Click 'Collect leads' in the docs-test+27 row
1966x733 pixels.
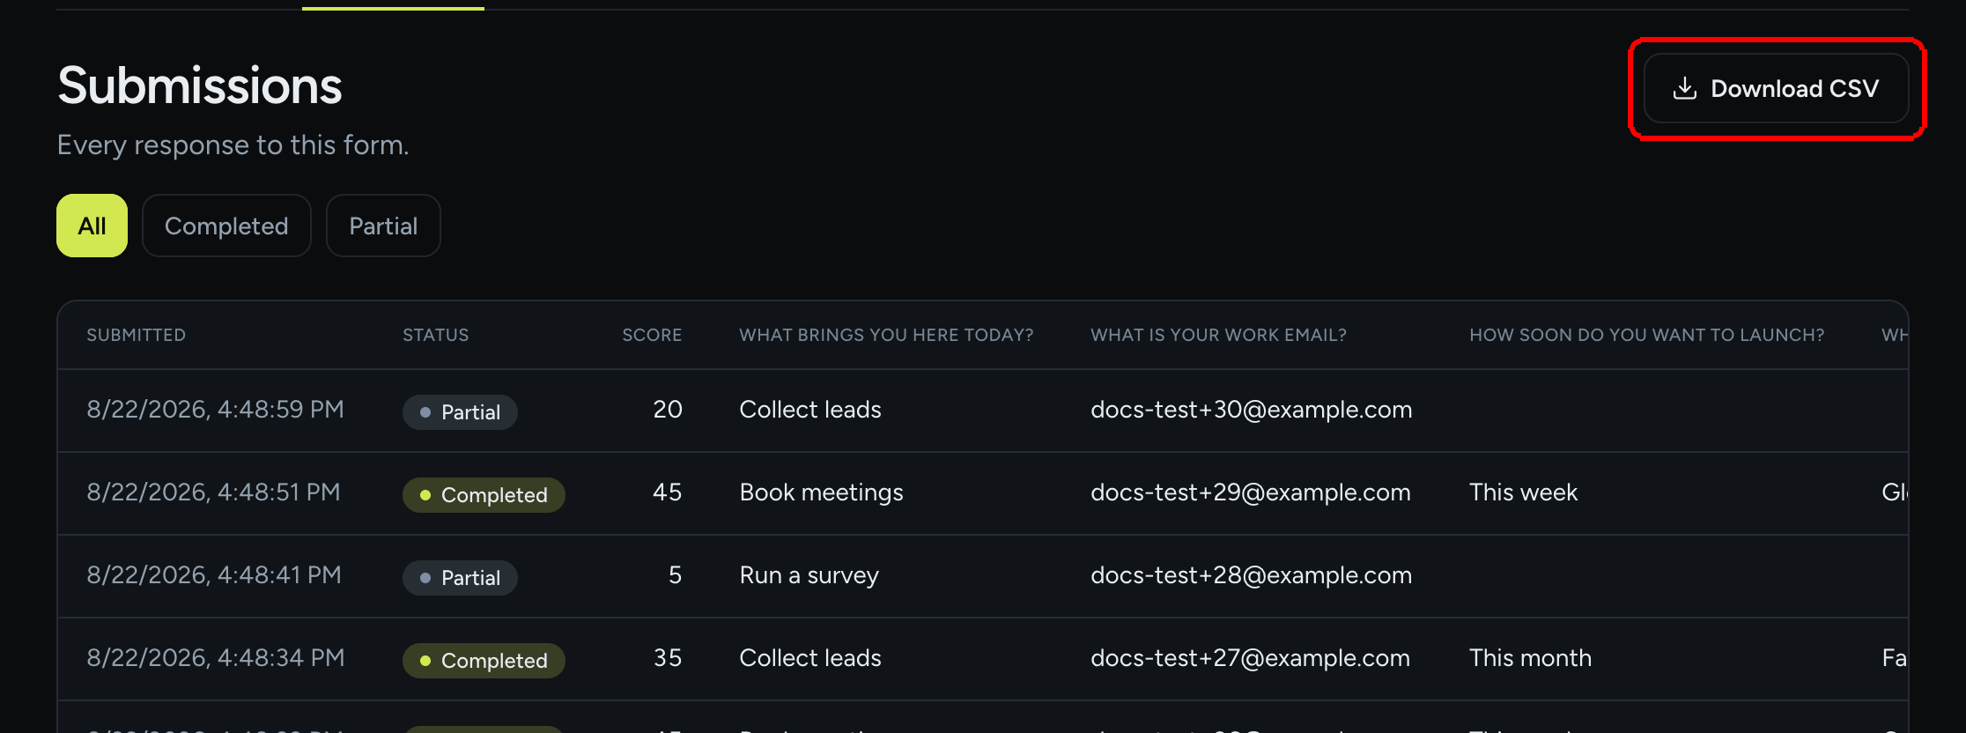810,658
